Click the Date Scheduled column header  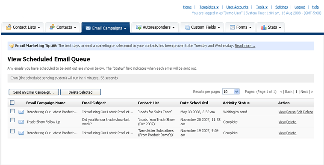pyautogui.click(x=194, y=103)
